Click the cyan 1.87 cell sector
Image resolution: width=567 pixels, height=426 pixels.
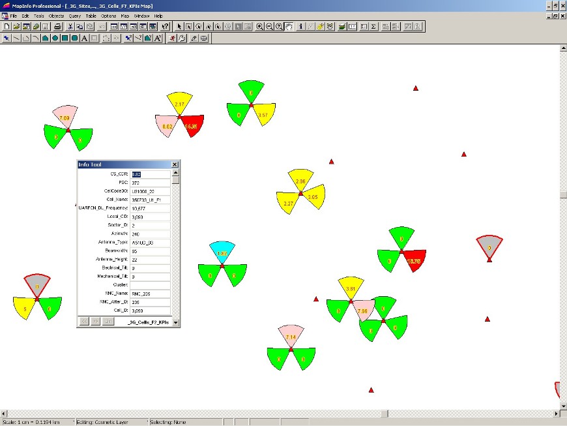[222, 252]
